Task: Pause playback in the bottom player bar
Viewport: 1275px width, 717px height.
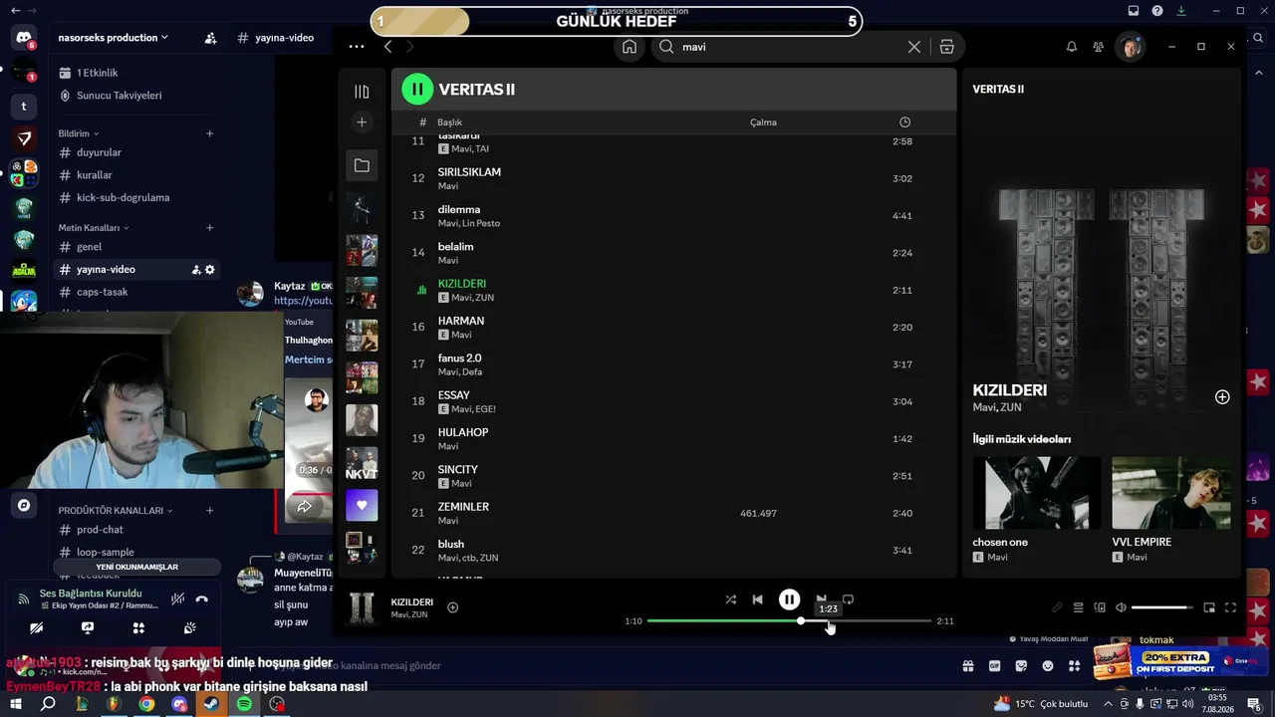Action: pyautogui.click(x=789, y=599)
